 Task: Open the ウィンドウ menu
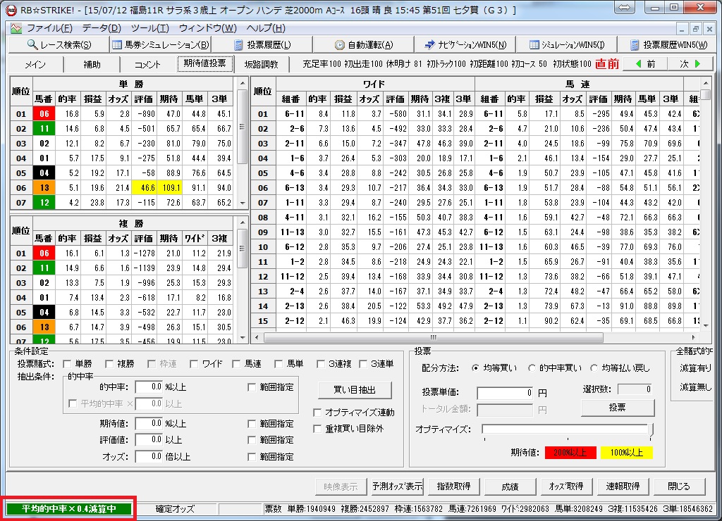tap(208, 28)
